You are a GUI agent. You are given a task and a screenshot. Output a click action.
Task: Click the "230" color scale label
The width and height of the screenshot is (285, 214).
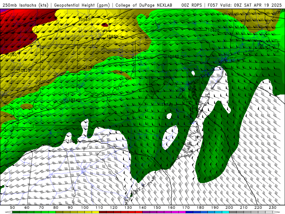coord(273,208)
